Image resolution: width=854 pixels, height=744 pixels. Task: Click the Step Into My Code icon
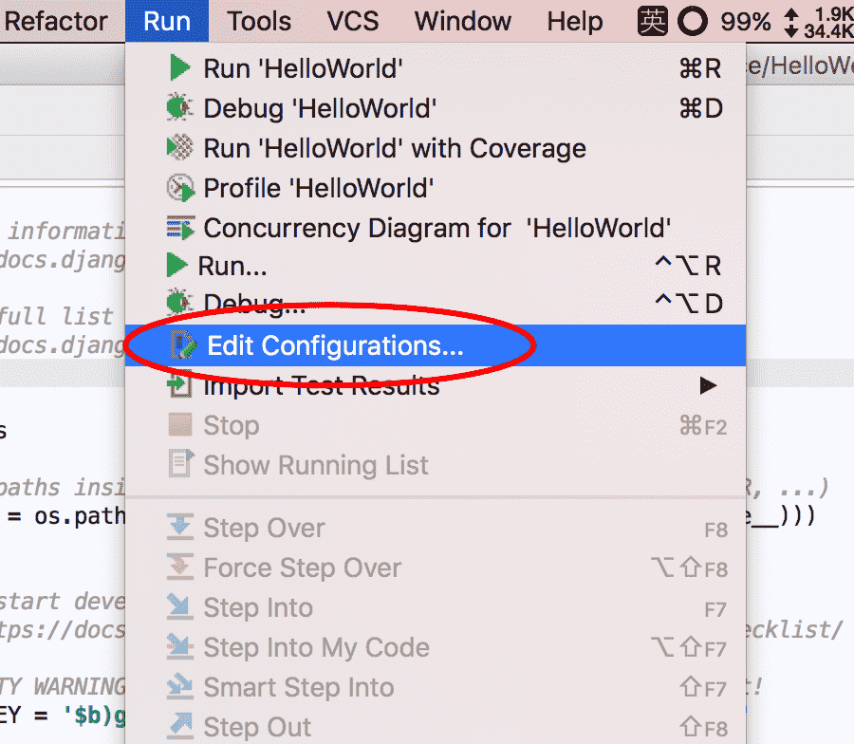[x=180, y=647]
